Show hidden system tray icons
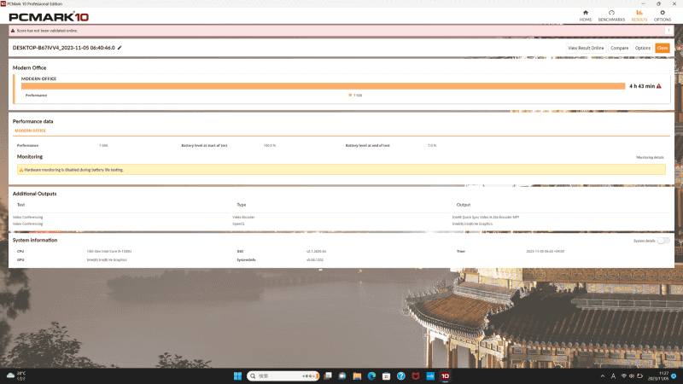 603,375
